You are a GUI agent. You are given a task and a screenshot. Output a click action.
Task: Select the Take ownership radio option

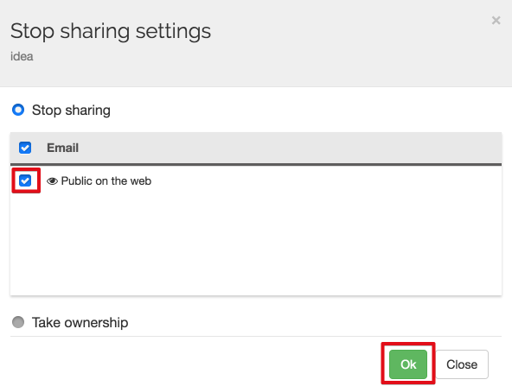click(18, 322)
